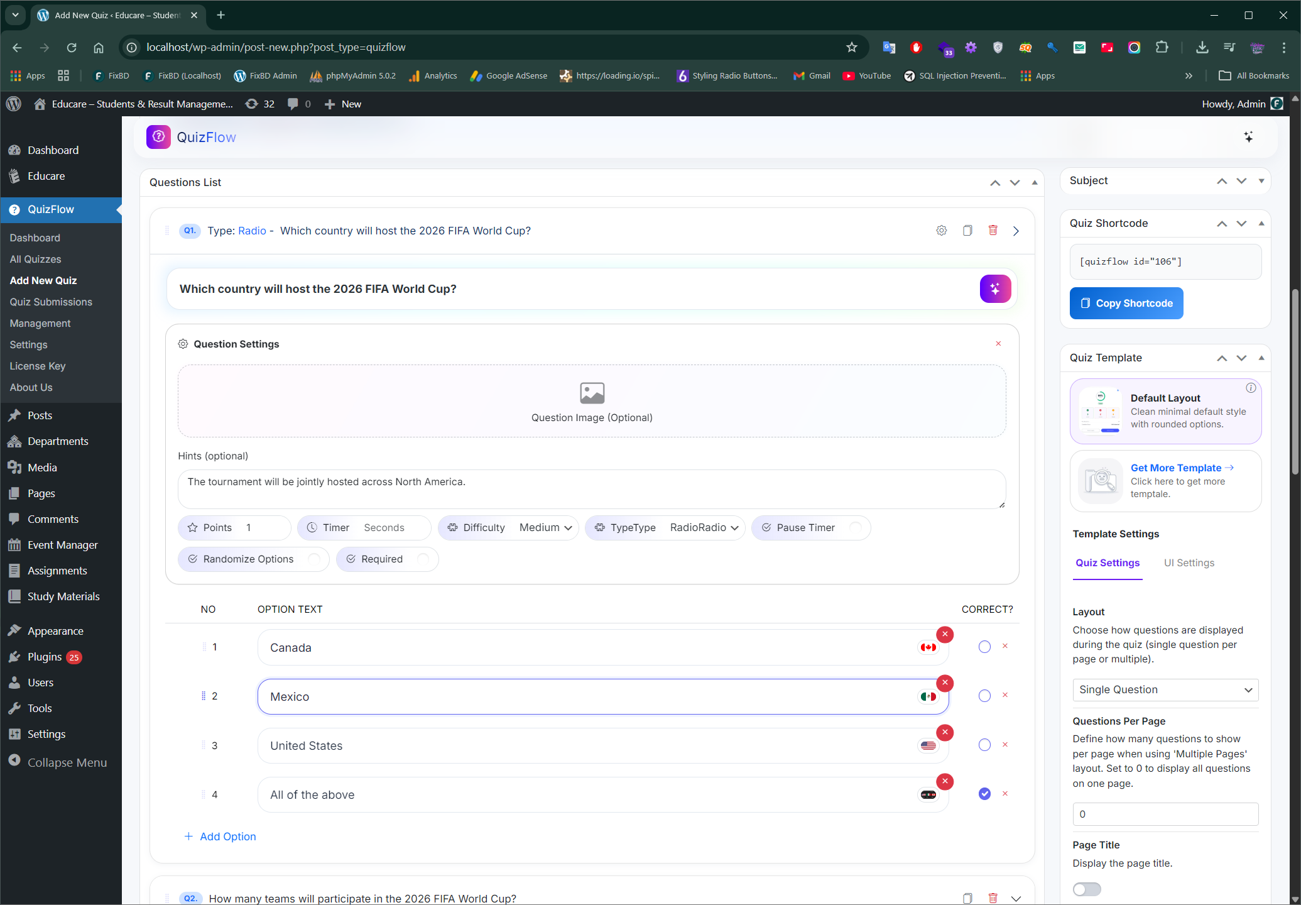The image size is (1301, 905).
Task: Click the Copy Shortcode button
Action: coord(1126,304)
